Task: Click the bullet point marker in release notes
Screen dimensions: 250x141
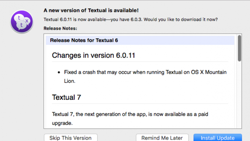Action: tap(59, 72)
